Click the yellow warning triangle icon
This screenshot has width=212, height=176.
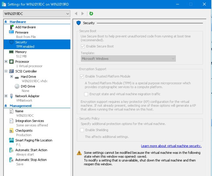click(x=79, y=153)
